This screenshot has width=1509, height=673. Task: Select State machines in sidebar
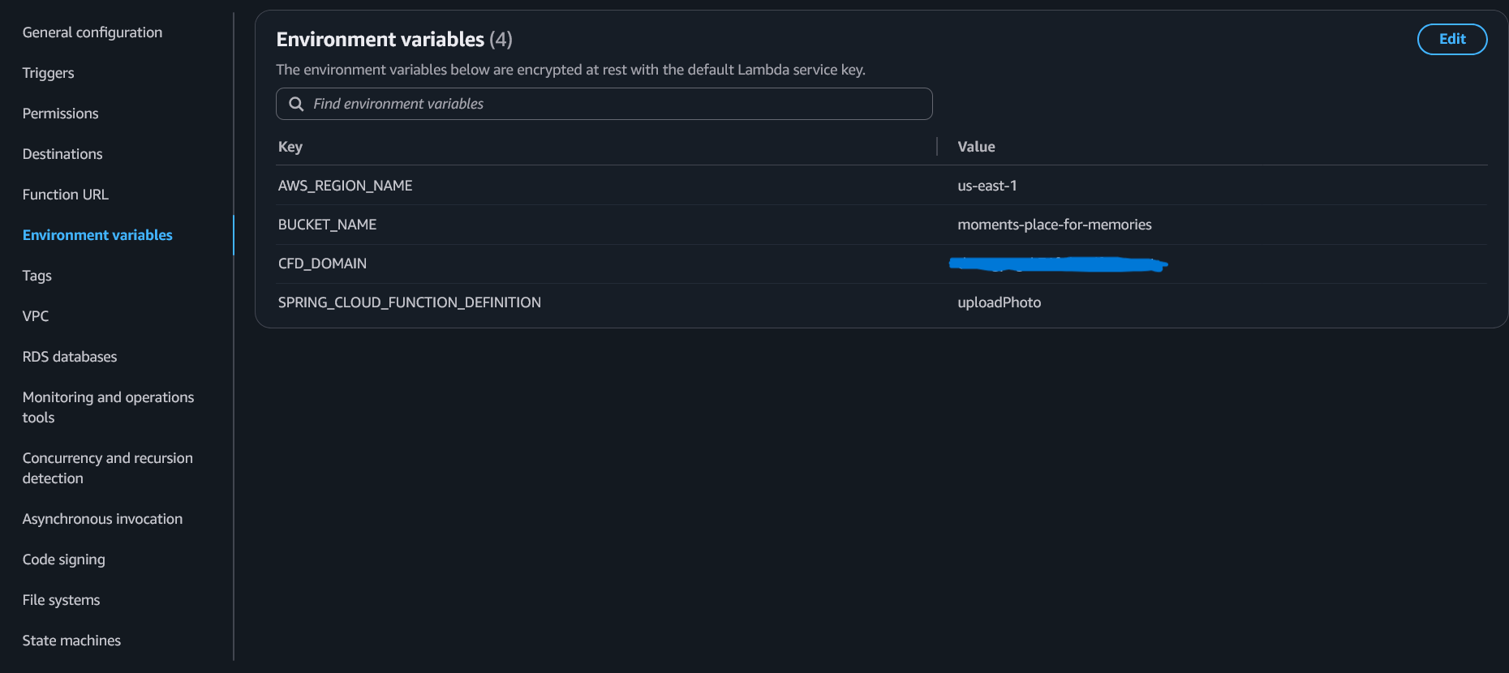point(71,641)
